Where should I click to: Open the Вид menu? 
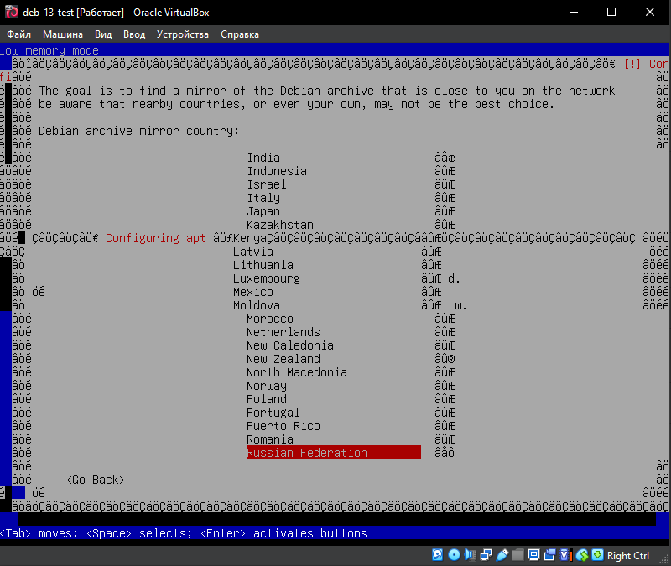click(x=103, y=34)
